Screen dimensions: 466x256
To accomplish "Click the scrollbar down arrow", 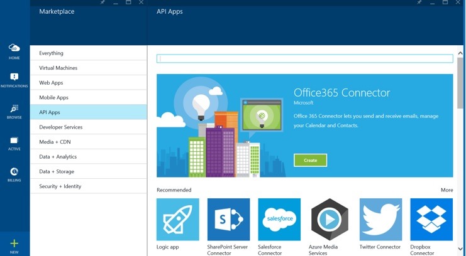I will pyautogui.click(x=460, y=249).
